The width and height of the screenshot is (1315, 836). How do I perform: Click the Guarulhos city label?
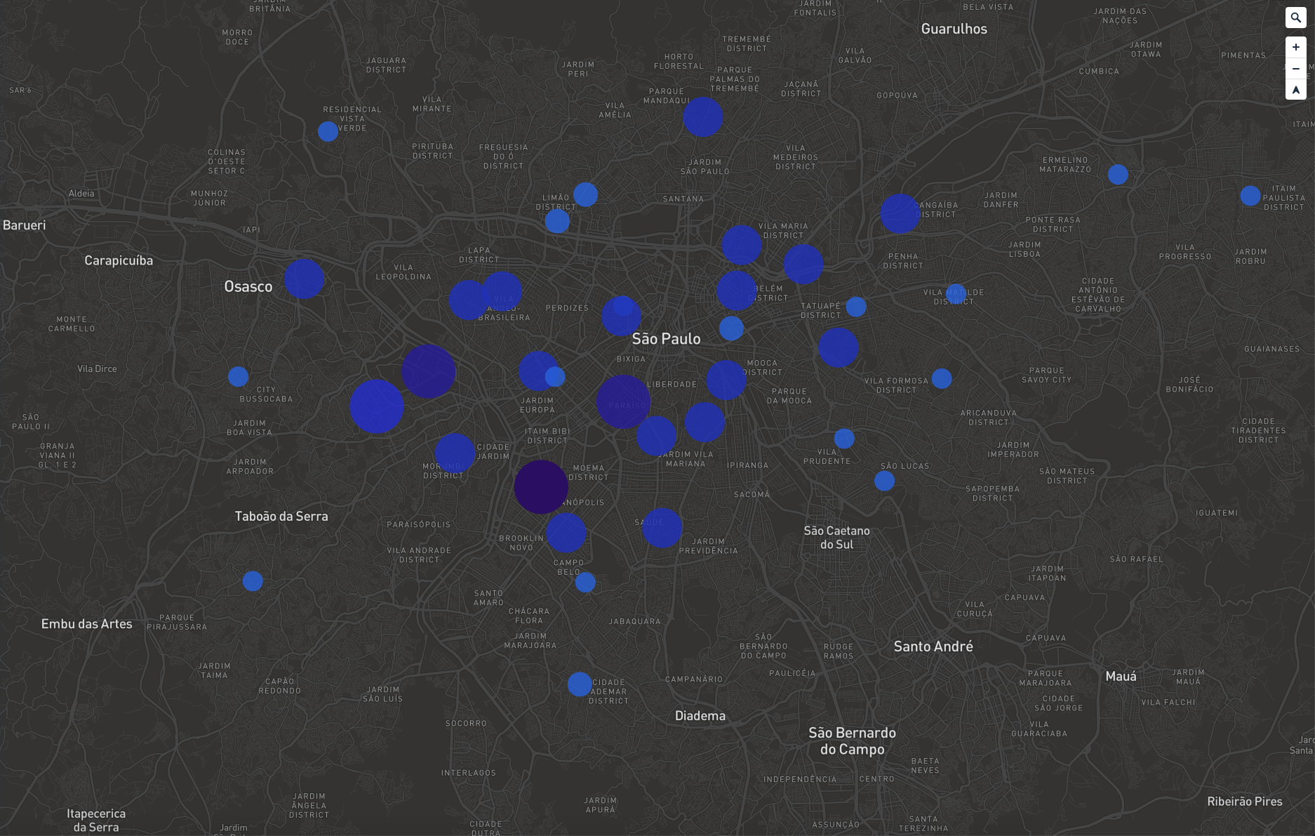(954, 29)
